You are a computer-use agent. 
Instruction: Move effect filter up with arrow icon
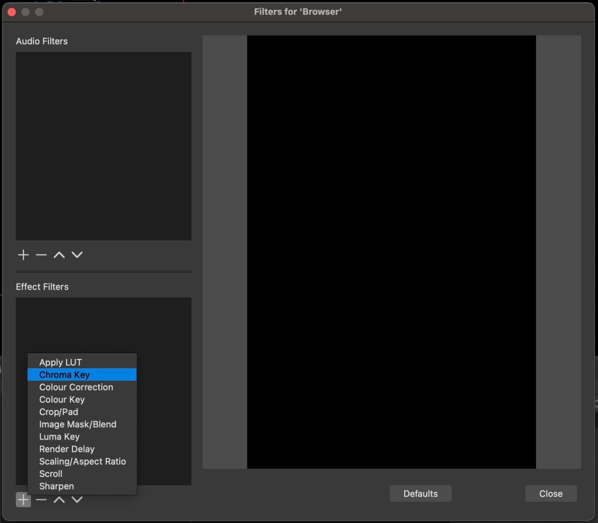tap(59, 500)
